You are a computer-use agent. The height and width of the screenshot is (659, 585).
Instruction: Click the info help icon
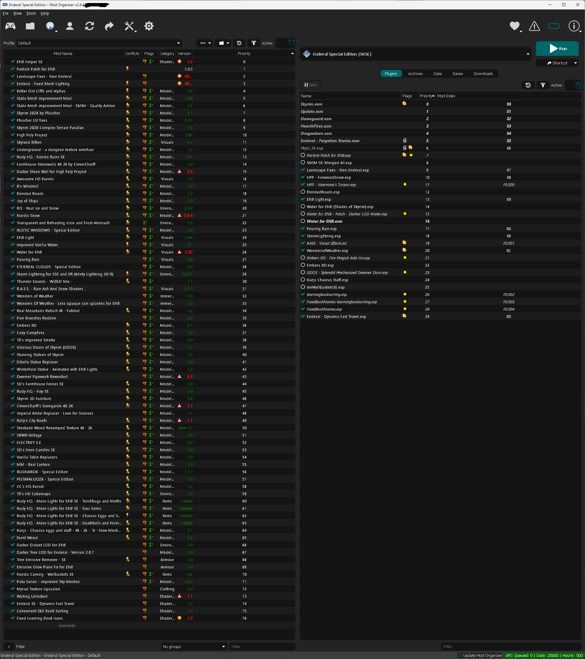574,26
